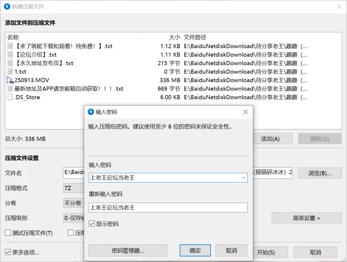Close the 输入密码 dialog with X
Viewport: 347px width, 262px height.
point(246,112)
